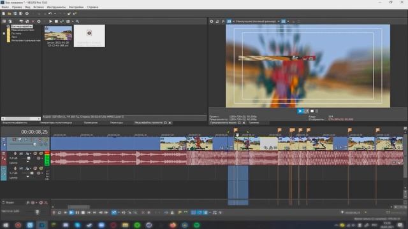Mute the second audio track
The image size is (408, 229).
click(35, 168)
